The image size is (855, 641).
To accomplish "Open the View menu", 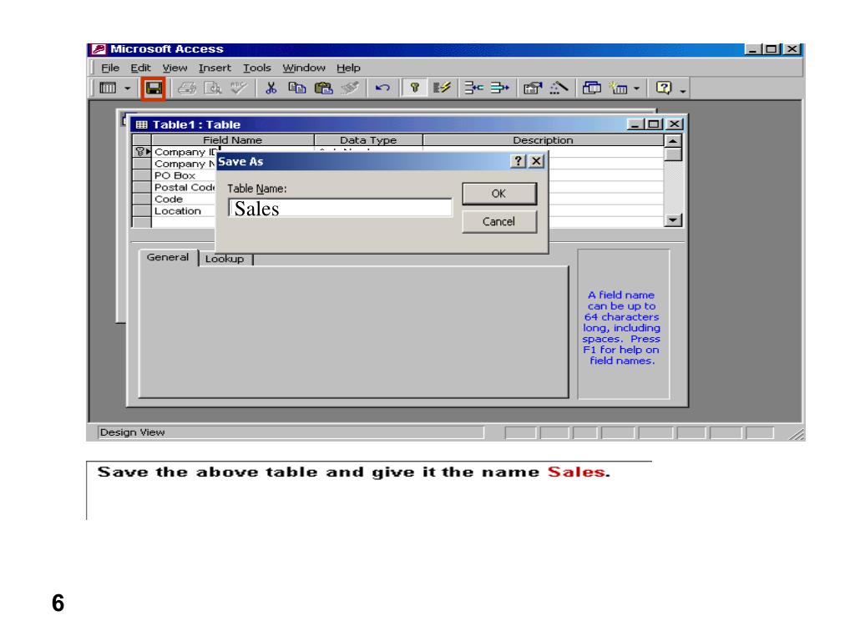I will (175, 68).
